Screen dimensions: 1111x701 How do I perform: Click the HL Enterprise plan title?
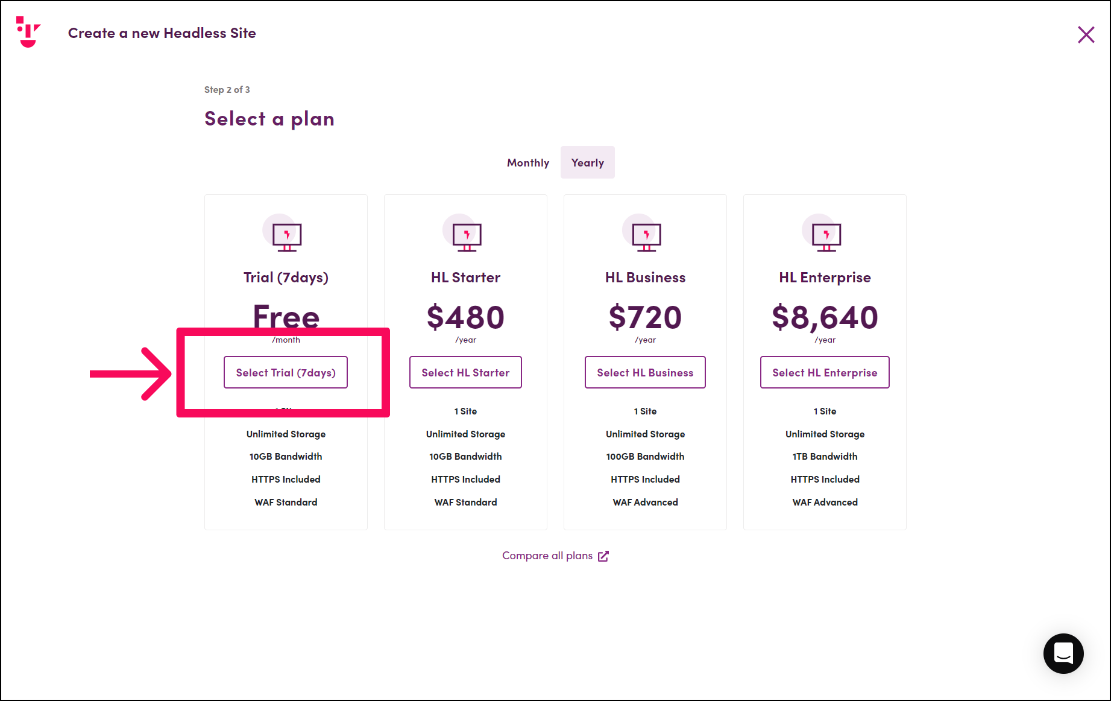[825, 278]
